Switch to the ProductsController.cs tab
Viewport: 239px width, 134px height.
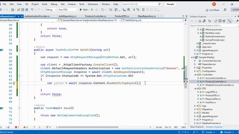coord(96,16)
